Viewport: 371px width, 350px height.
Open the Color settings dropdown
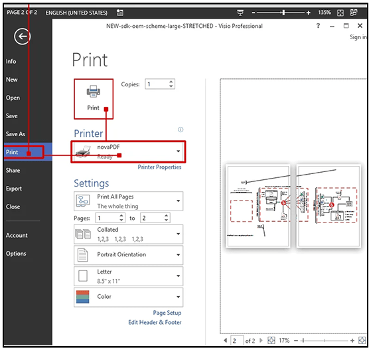pos(178,297)
